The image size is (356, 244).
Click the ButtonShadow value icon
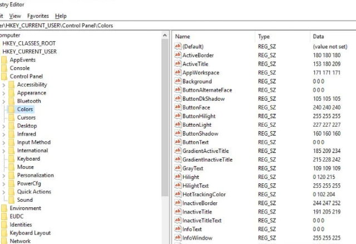178,133
